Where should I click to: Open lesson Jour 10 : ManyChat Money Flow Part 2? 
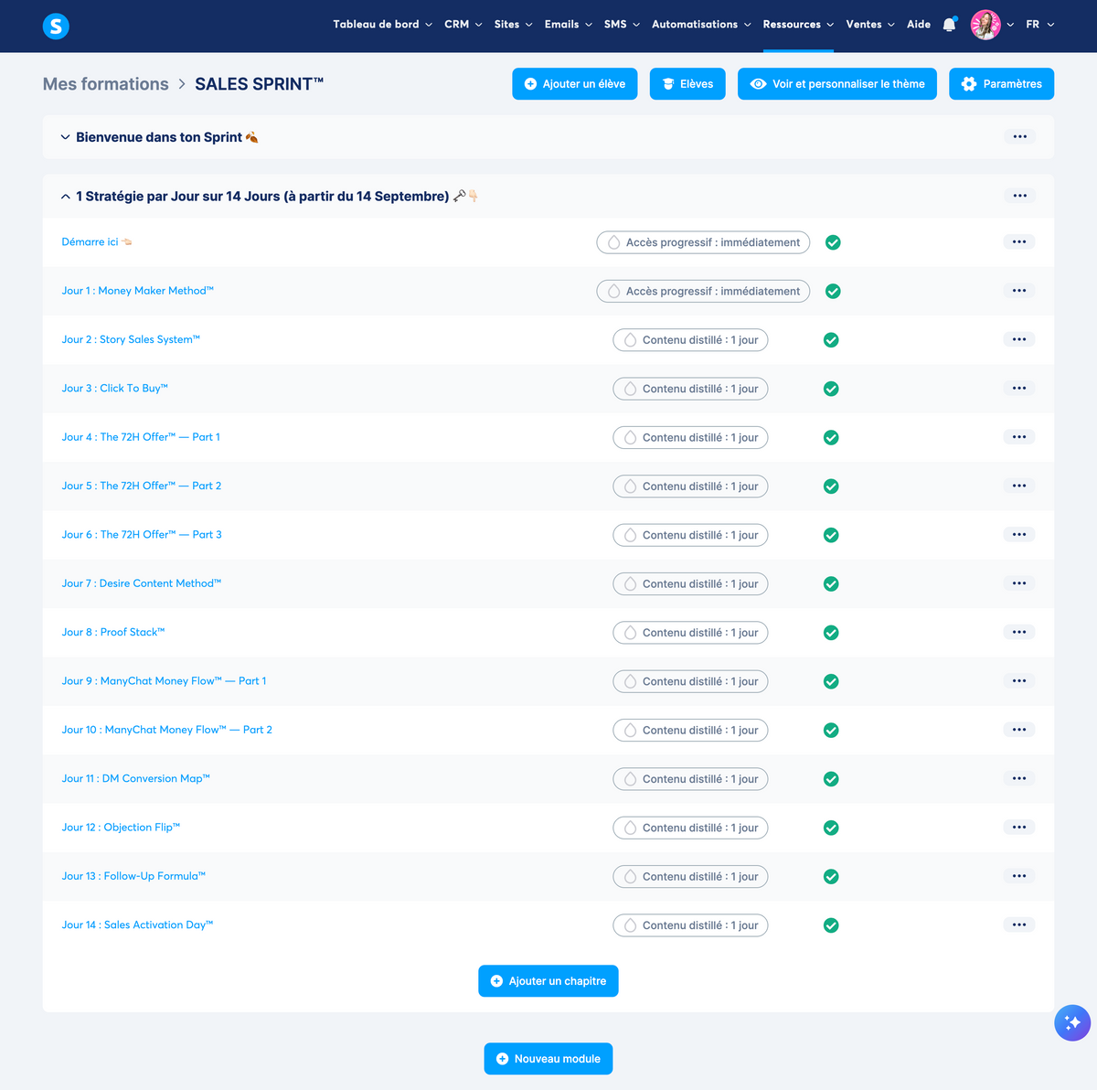point(166,730)
